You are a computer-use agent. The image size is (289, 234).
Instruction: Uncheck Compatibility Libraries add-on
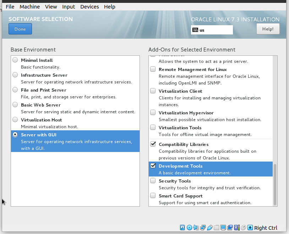153,144
